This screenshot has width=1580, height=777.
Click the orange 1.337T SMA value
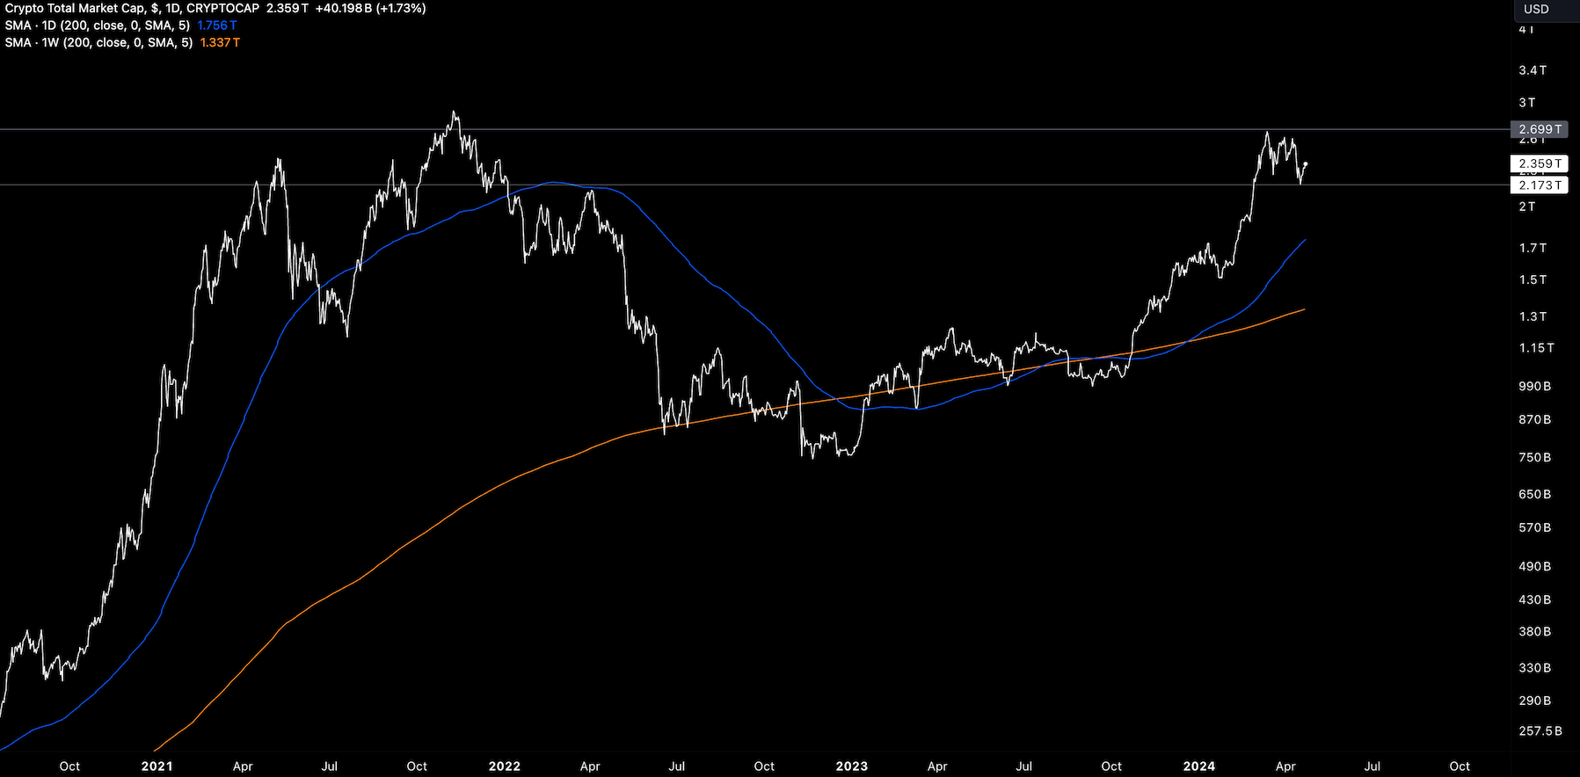[x=220, y=42]
